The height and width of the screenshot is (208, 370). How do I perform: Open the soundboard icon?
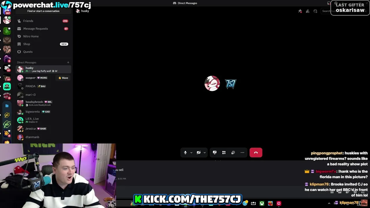233,153
